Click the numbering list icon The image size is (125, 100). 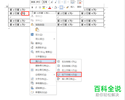[65, 2]
